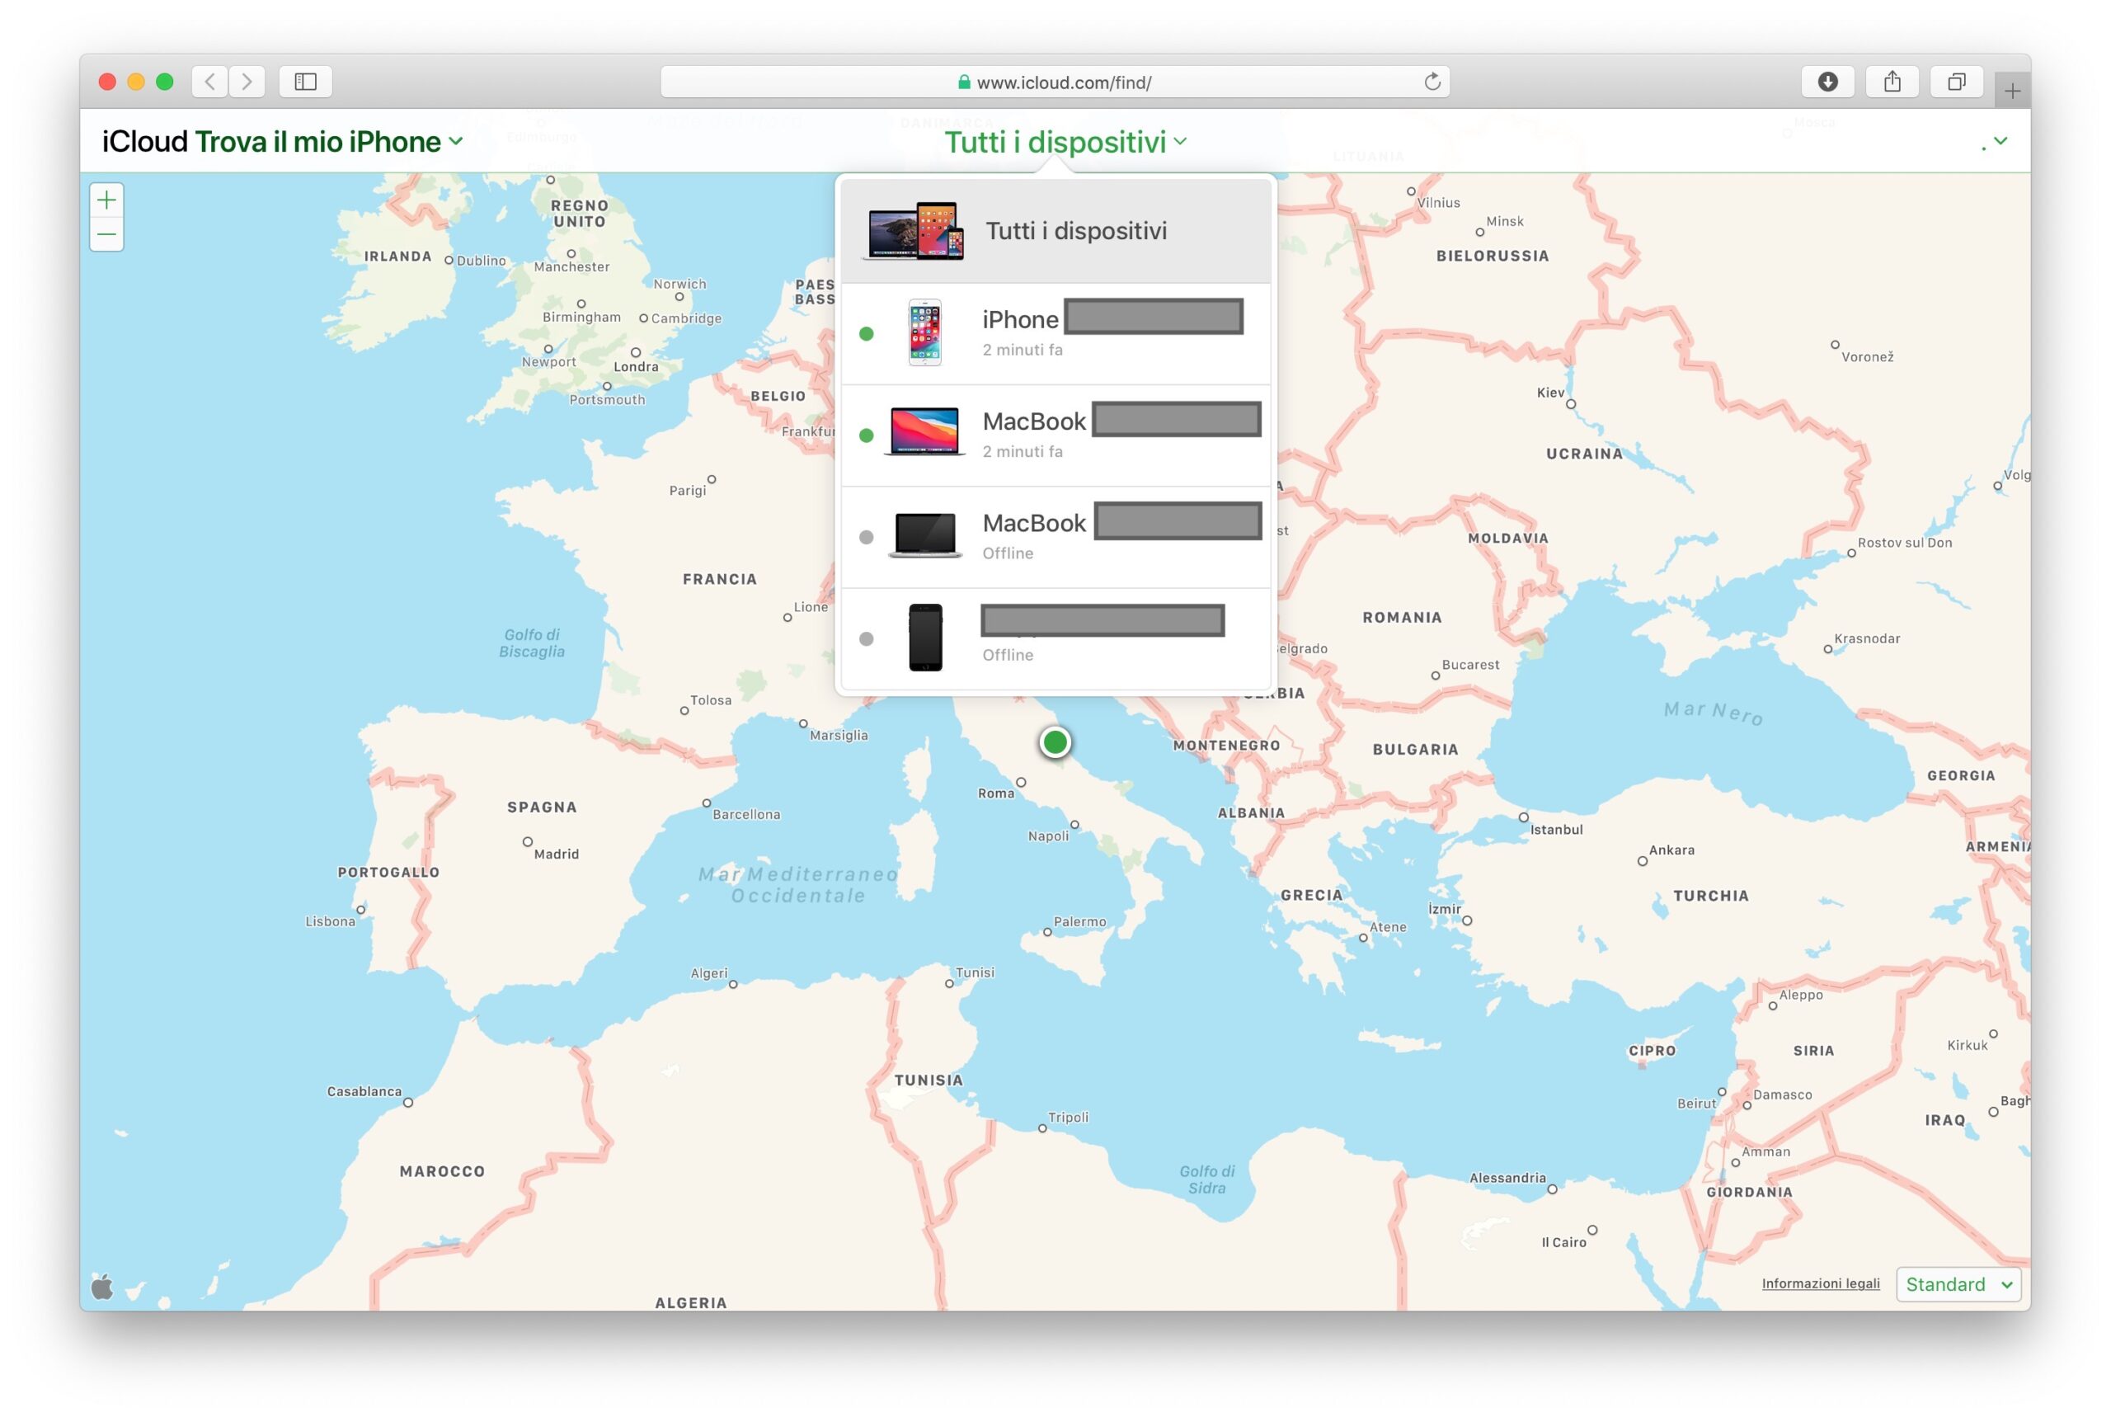Click the green device location dot on map

[x=1055, y=743]
